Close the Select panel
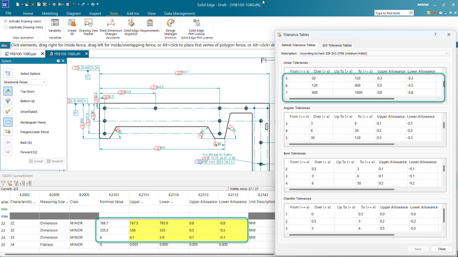The image size is (458, 257). (63, 61)
